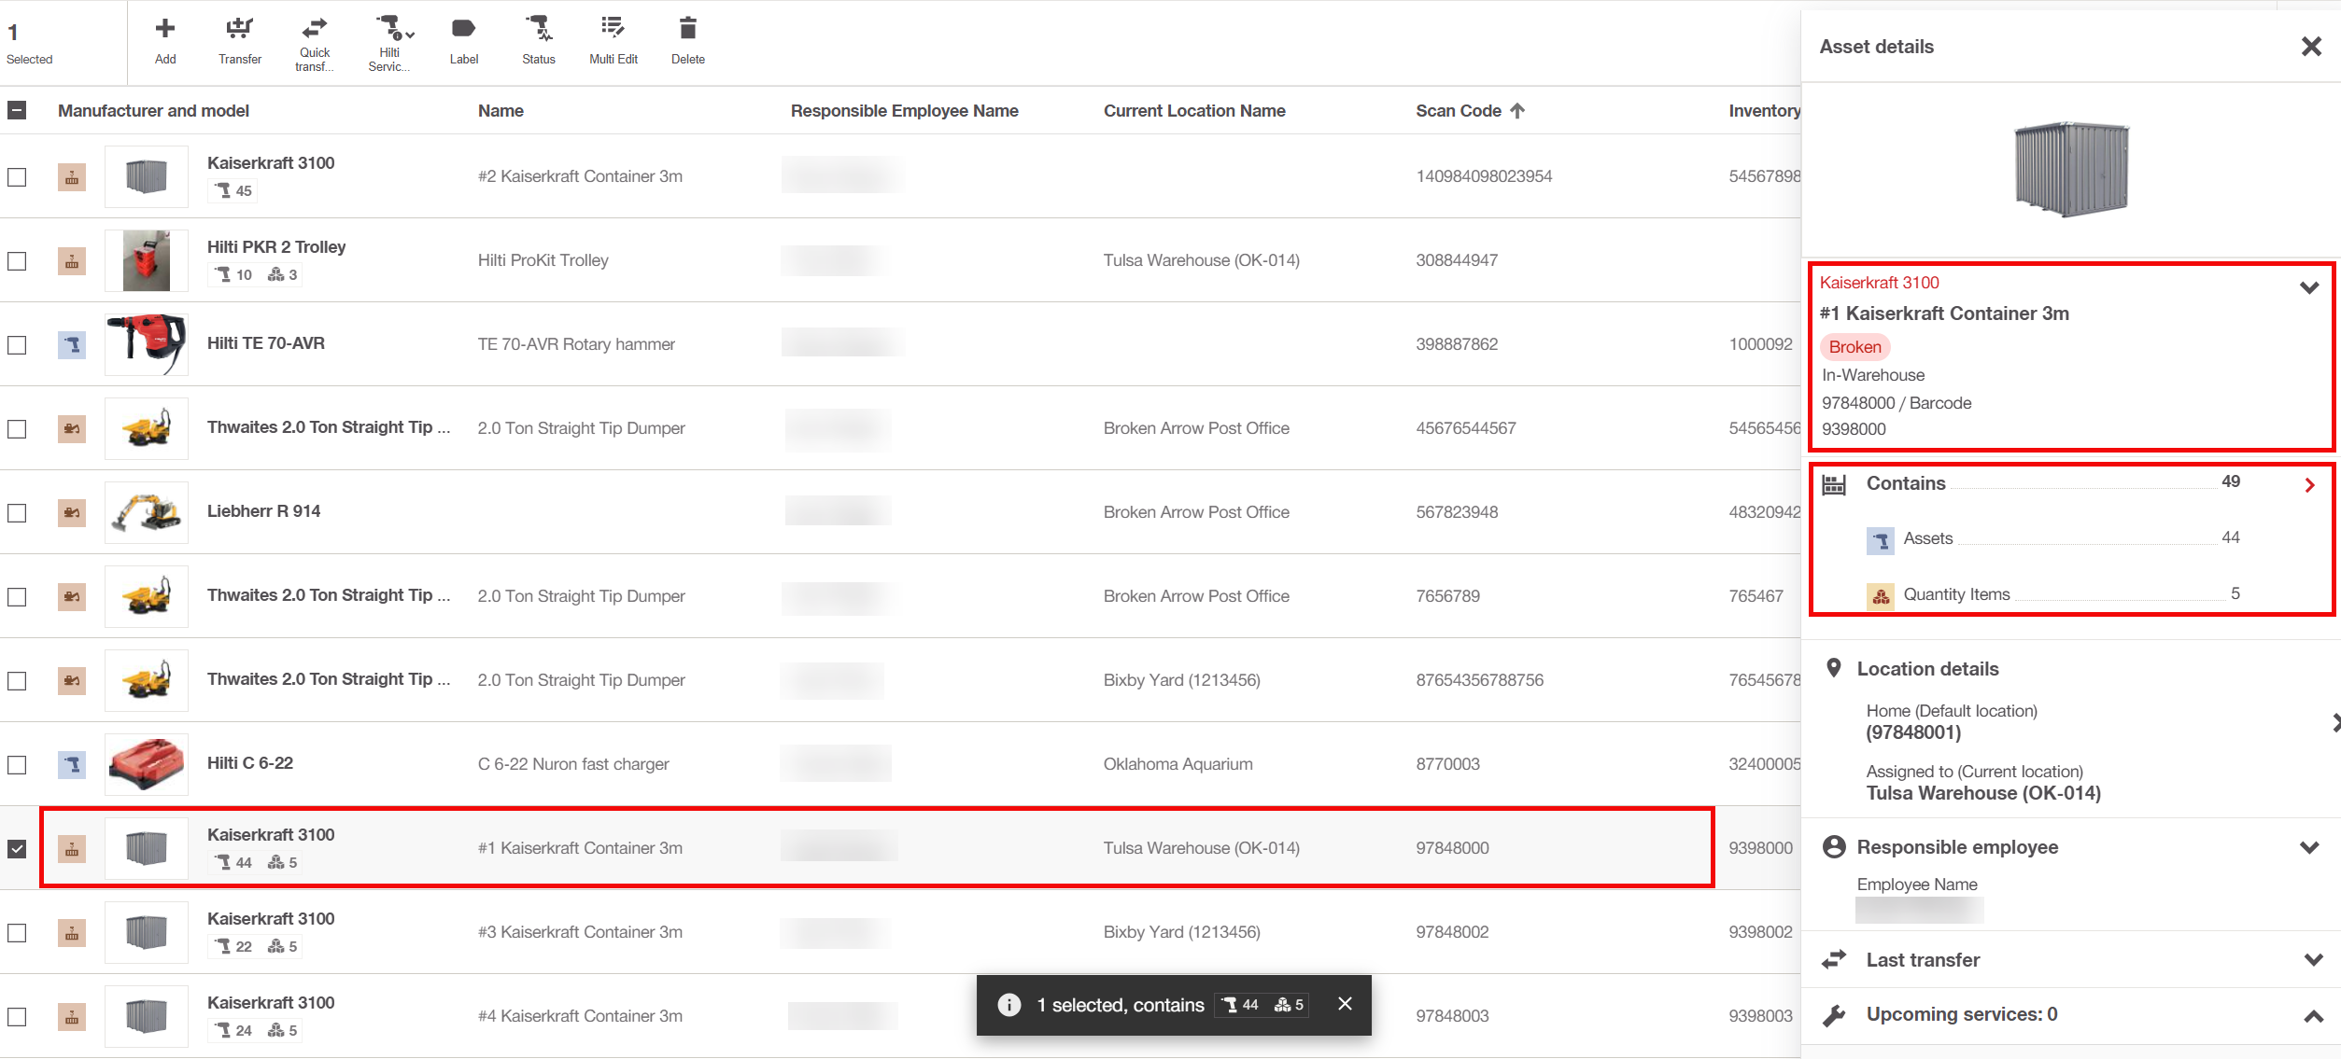2341x1059 pixels.
Task: Click the Home (Default location) entry
Action: point(1952,721)
